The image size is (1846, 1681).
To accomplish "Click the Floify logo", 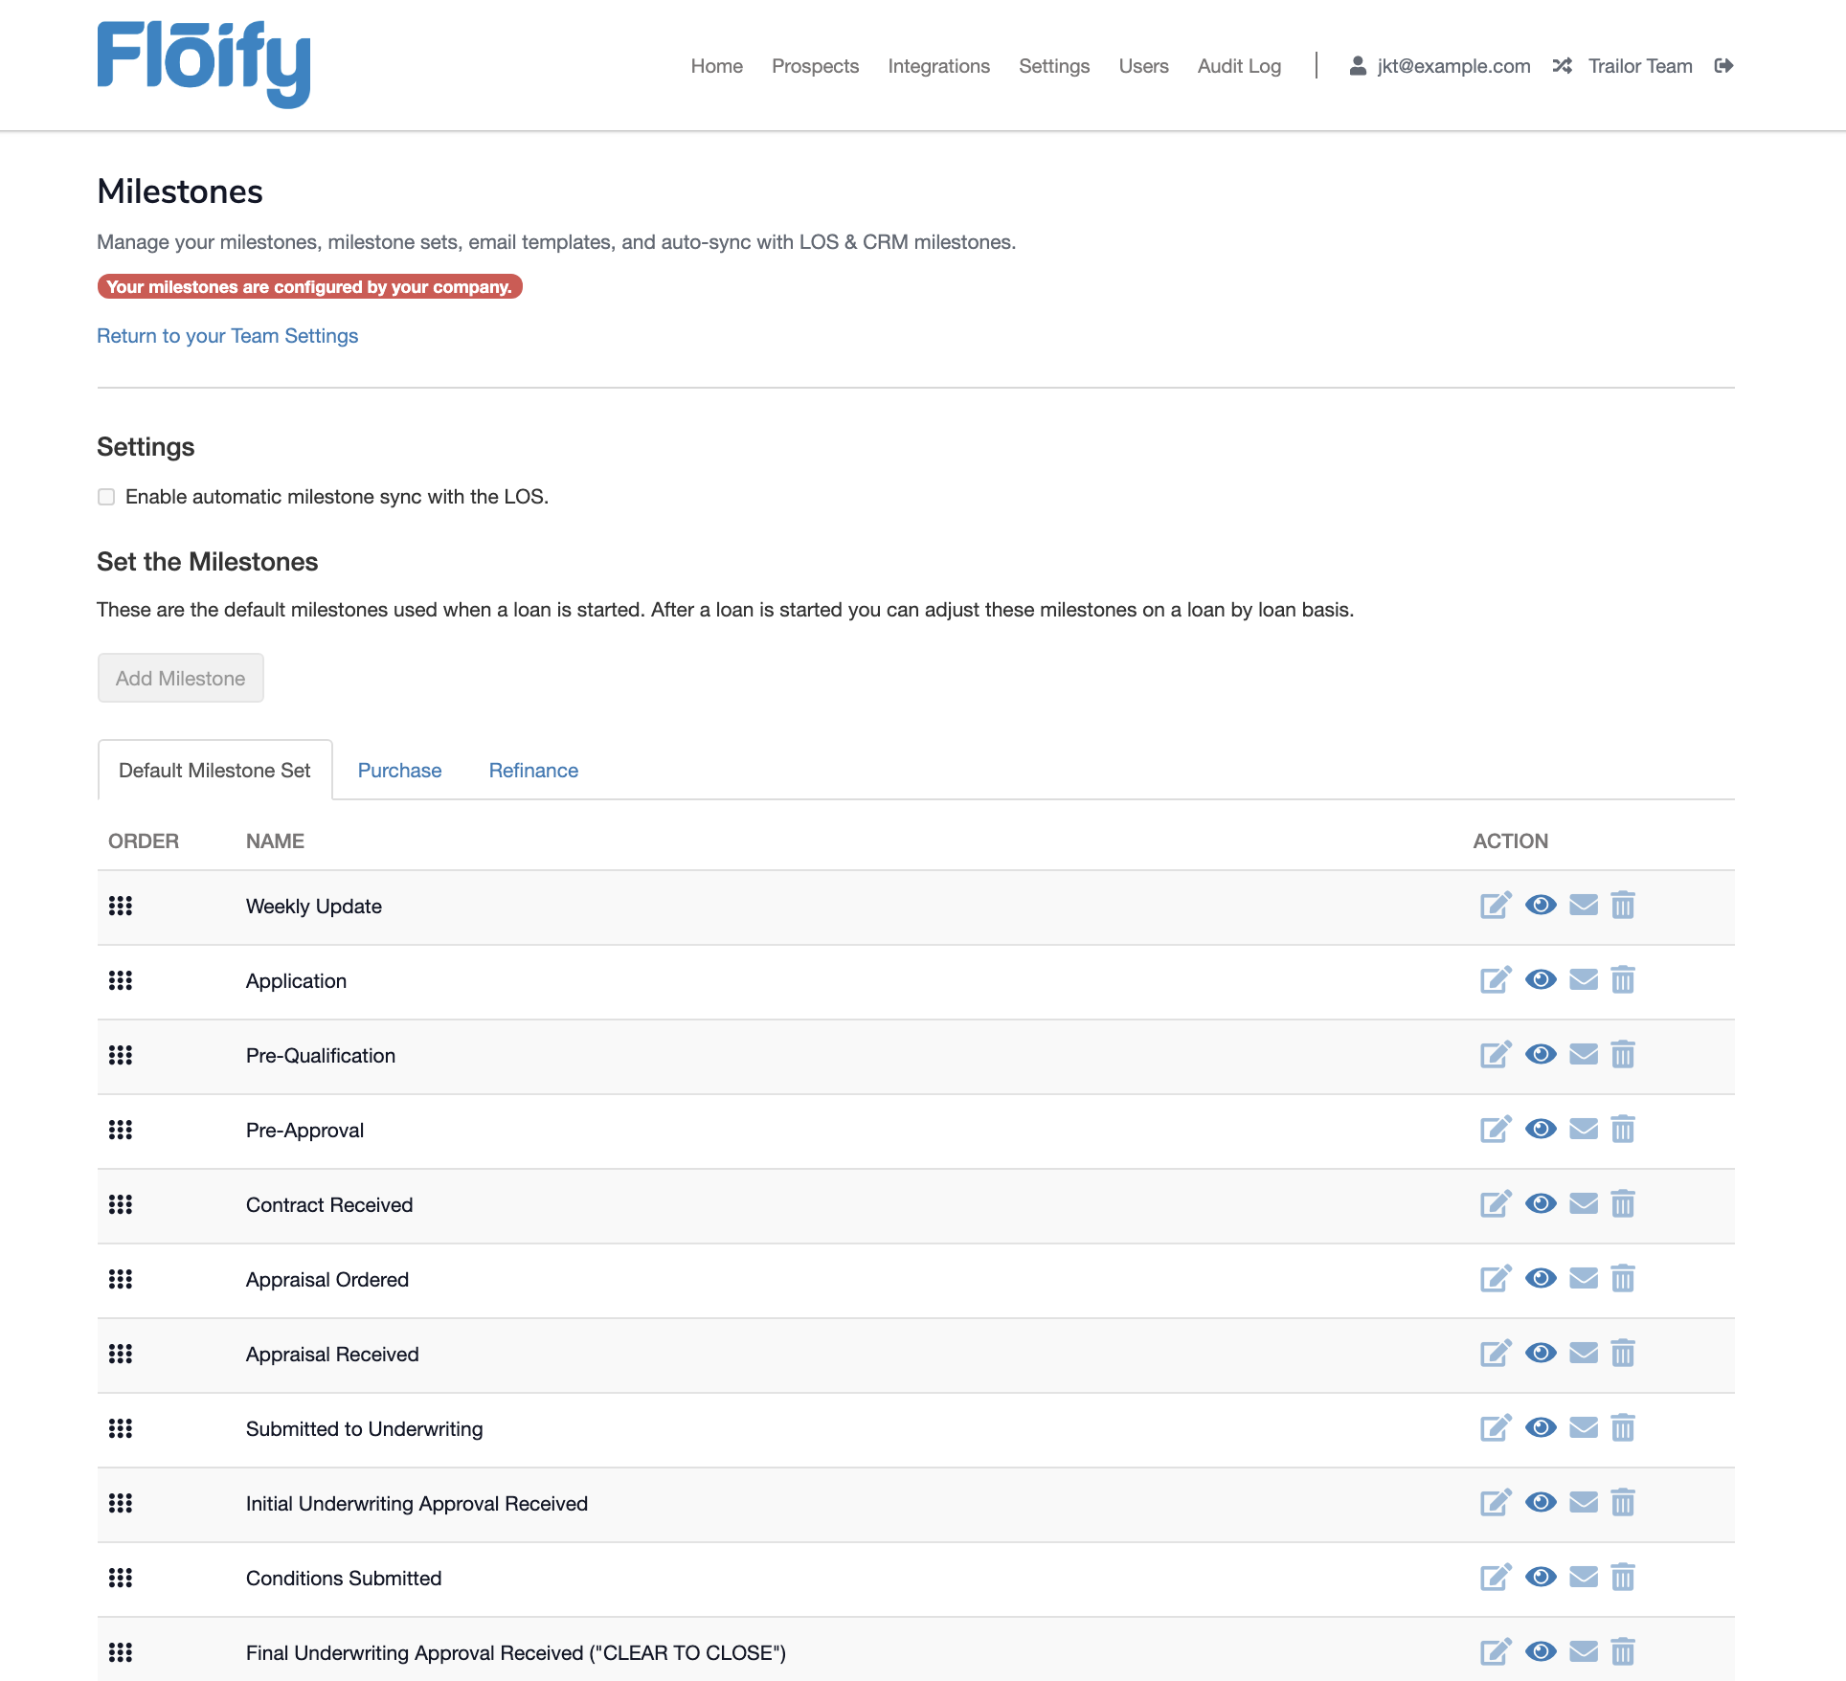I will (x=204, y=63).
